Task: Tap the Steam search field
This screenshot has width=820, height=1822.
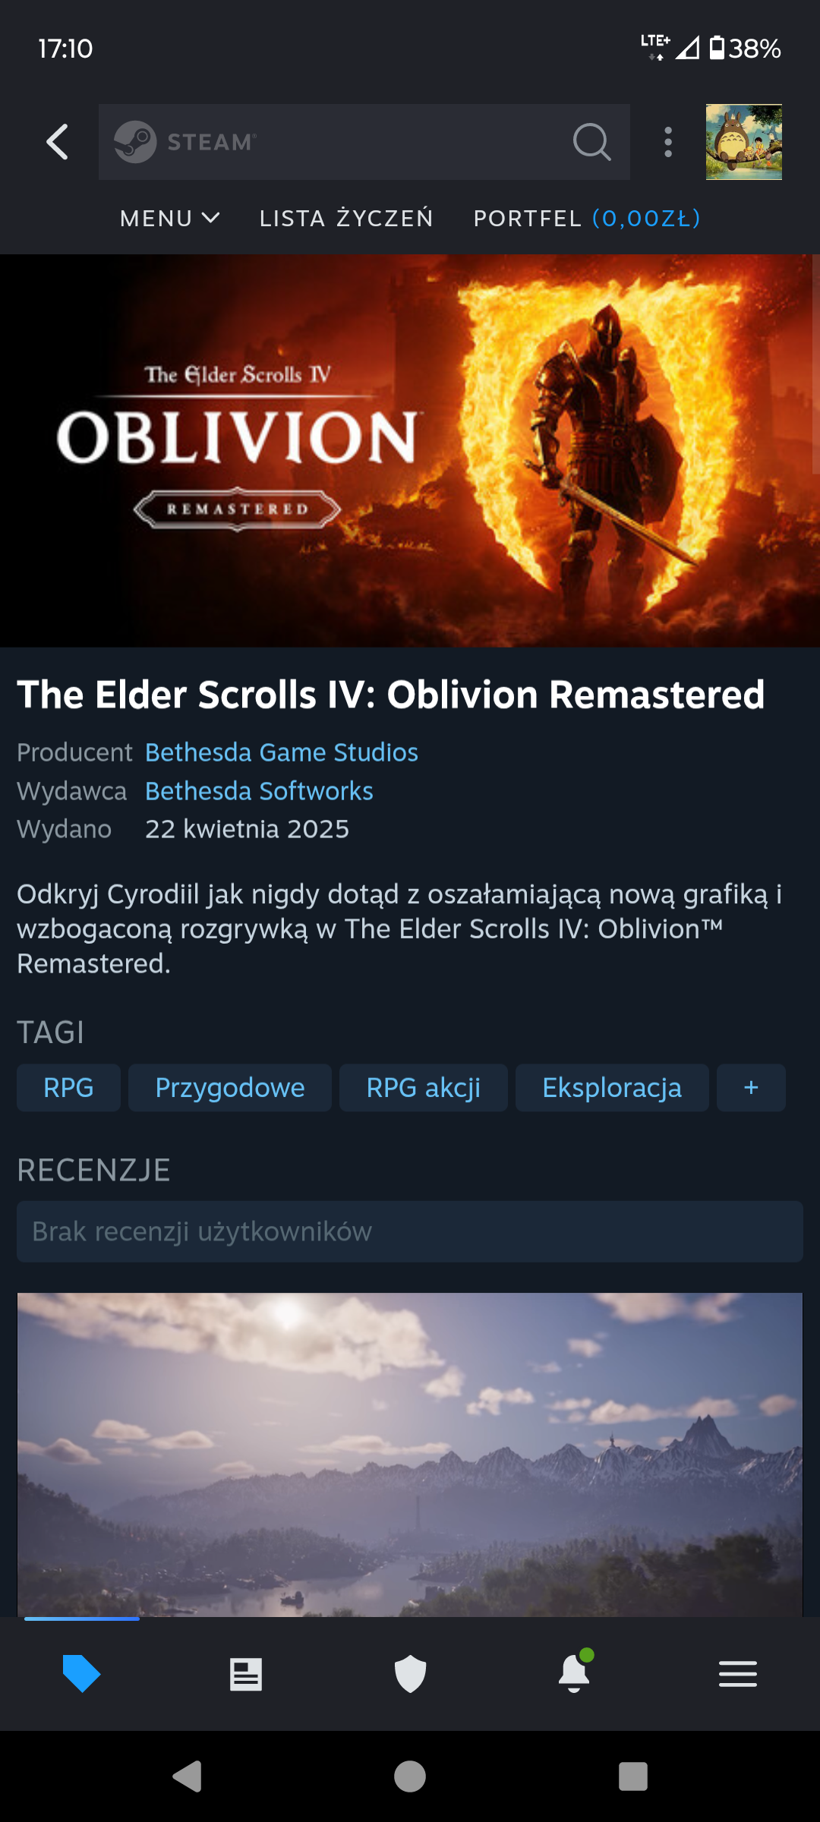Action: click(364, 142)
